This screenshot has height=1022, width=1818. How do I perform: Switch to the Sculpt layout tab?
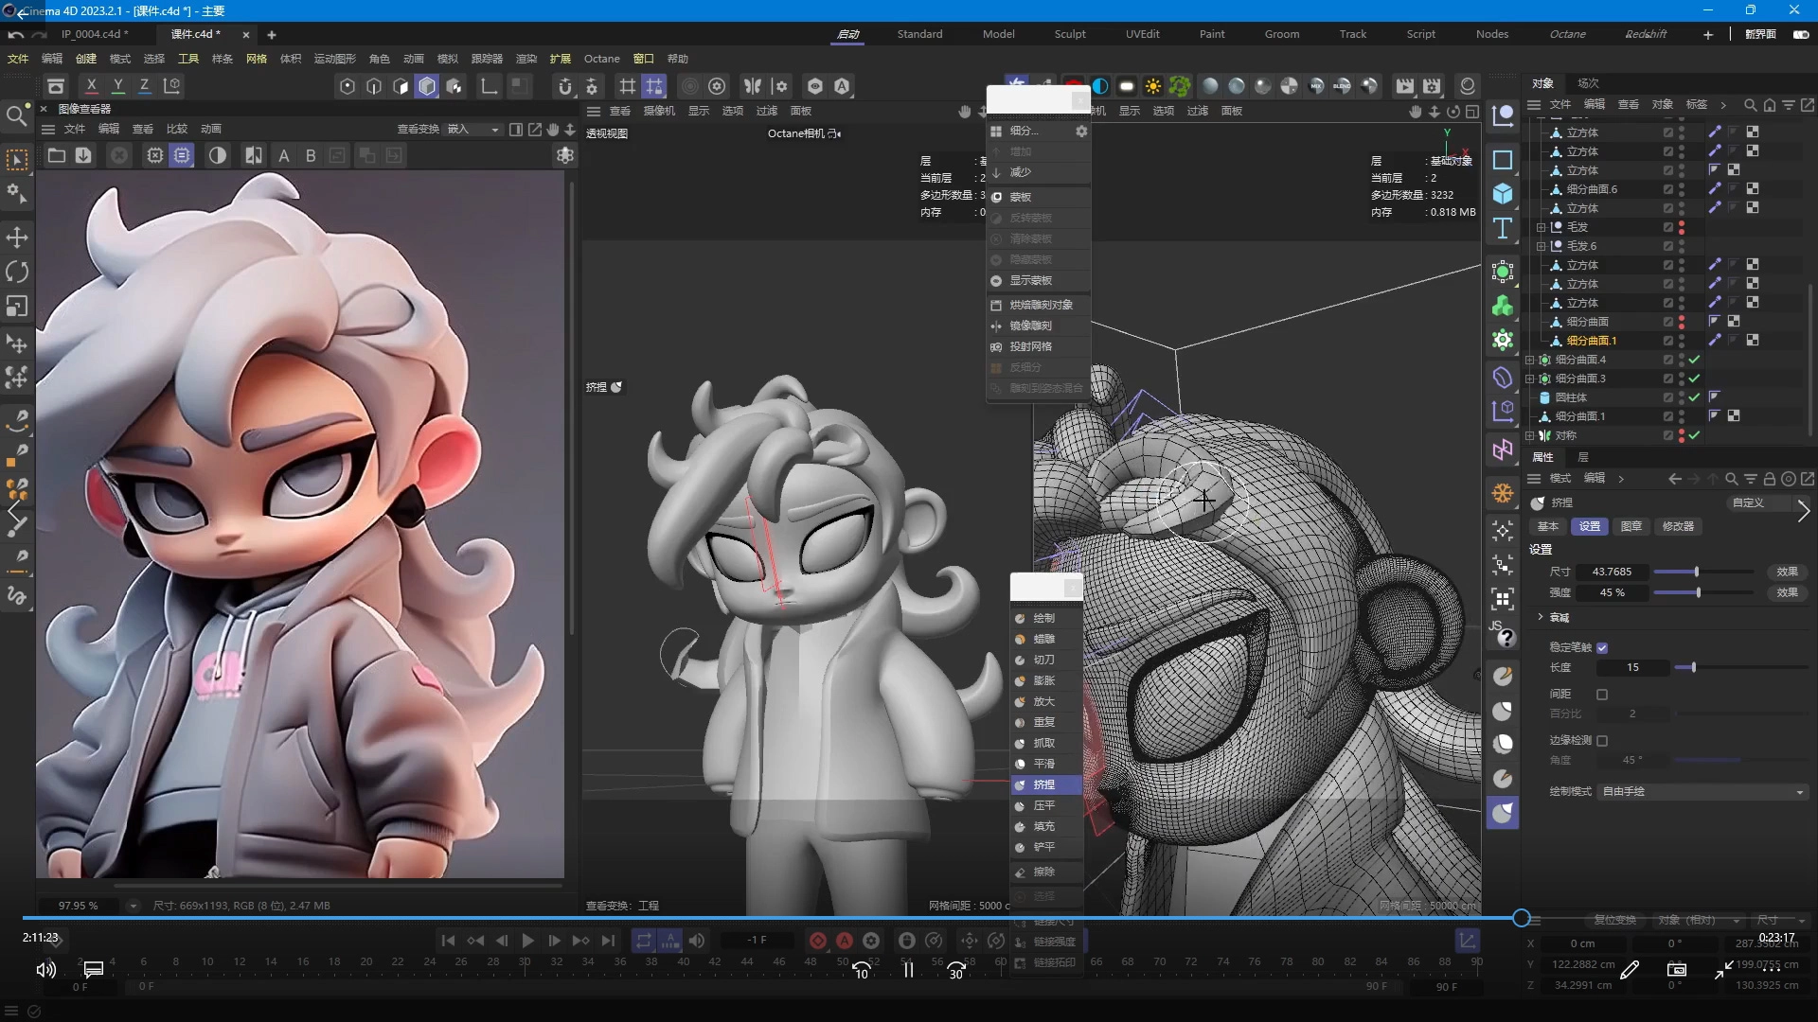click(1070, 34)
